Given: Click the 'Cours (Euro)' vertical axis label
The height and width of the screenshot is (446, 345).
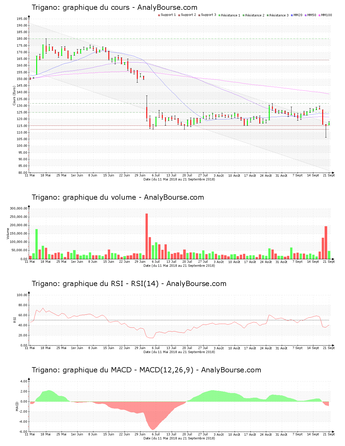Looking at the screenshot, I should 14,96.
